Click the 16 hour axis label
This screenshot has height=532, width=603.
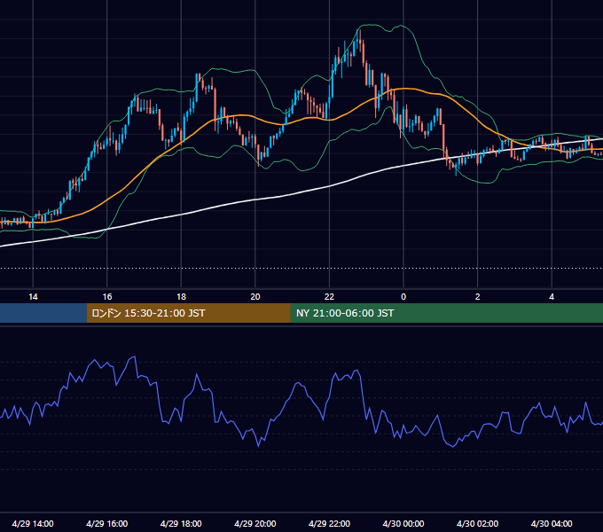(x=107, y=297)
